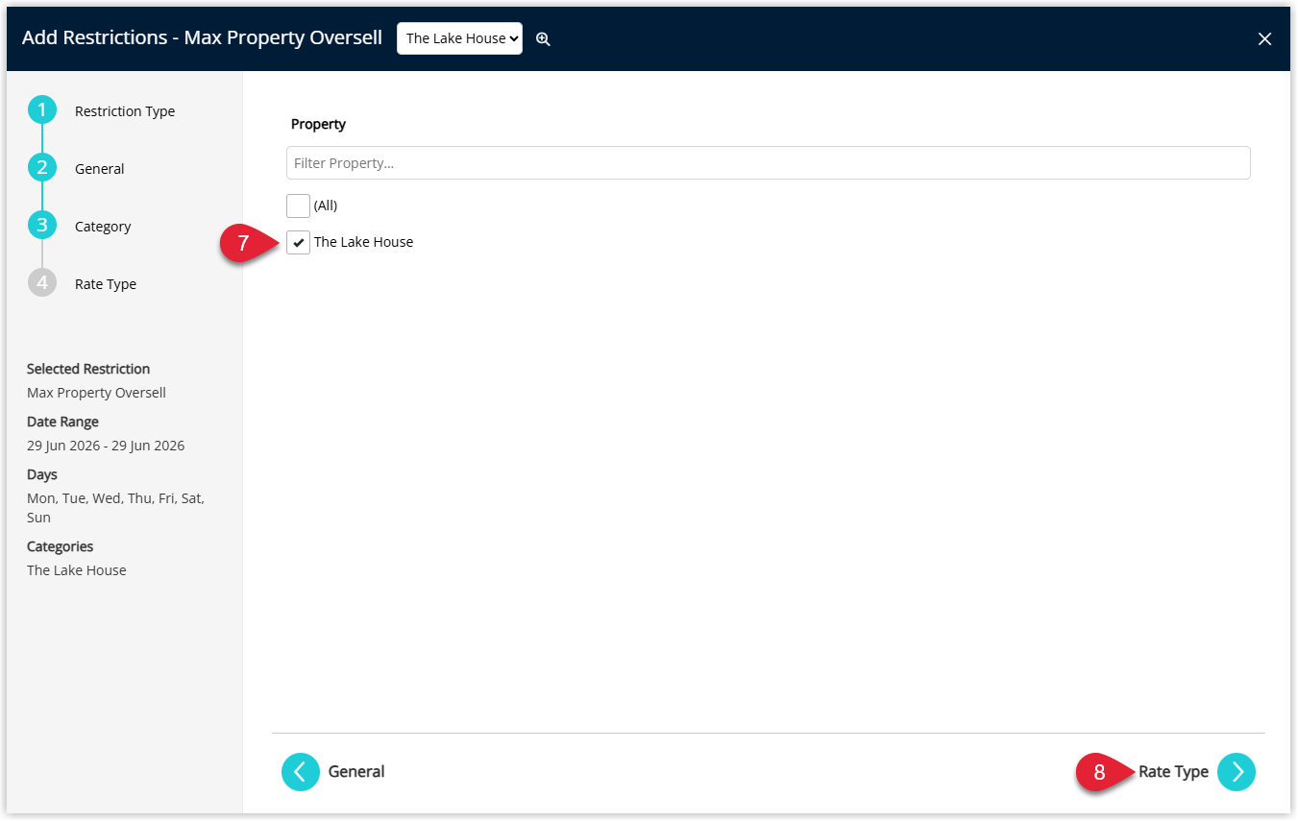
Task: Click the Property heading label
Action: click(x=318, y=124)
